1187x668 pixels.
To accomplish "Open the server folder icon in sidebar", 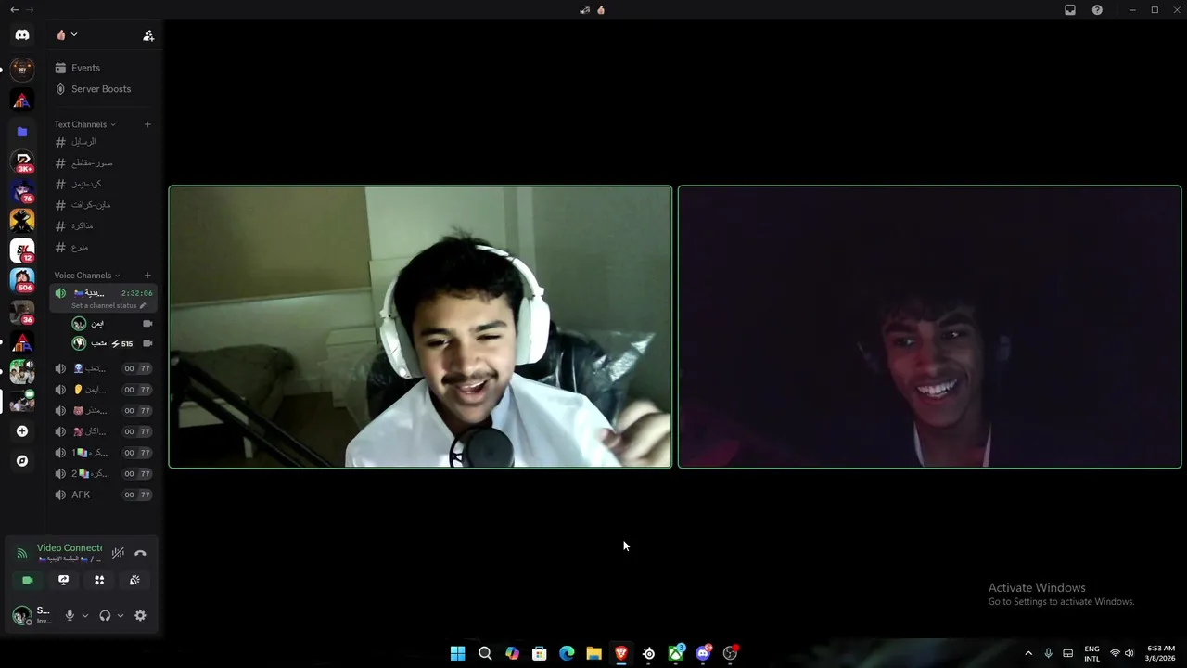I will pyautogui.click(x=22, y=132).
